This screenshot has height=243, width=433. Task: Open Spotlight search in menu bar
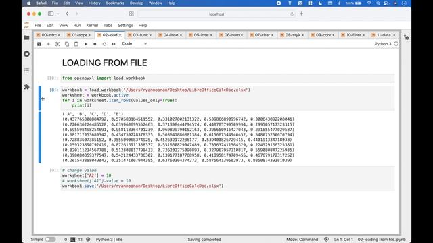378,3
